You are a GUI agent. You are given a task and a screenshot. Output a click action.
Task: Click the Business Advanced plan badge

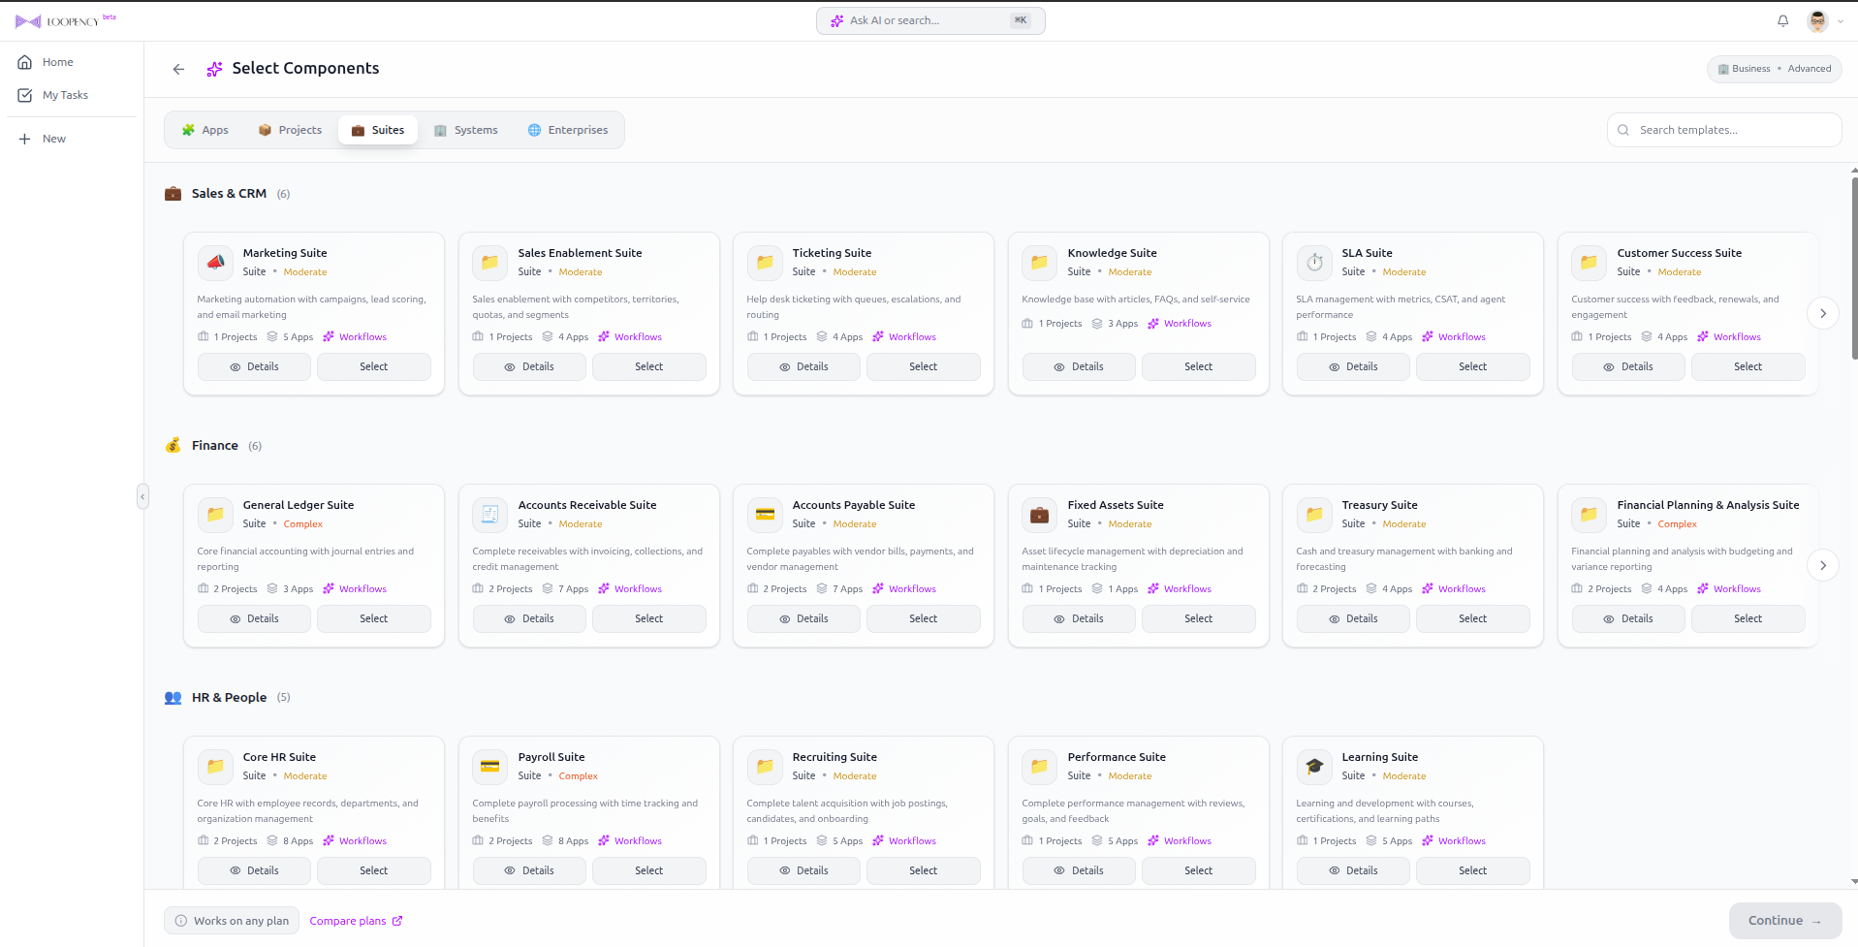click(x=1774, y=68)
